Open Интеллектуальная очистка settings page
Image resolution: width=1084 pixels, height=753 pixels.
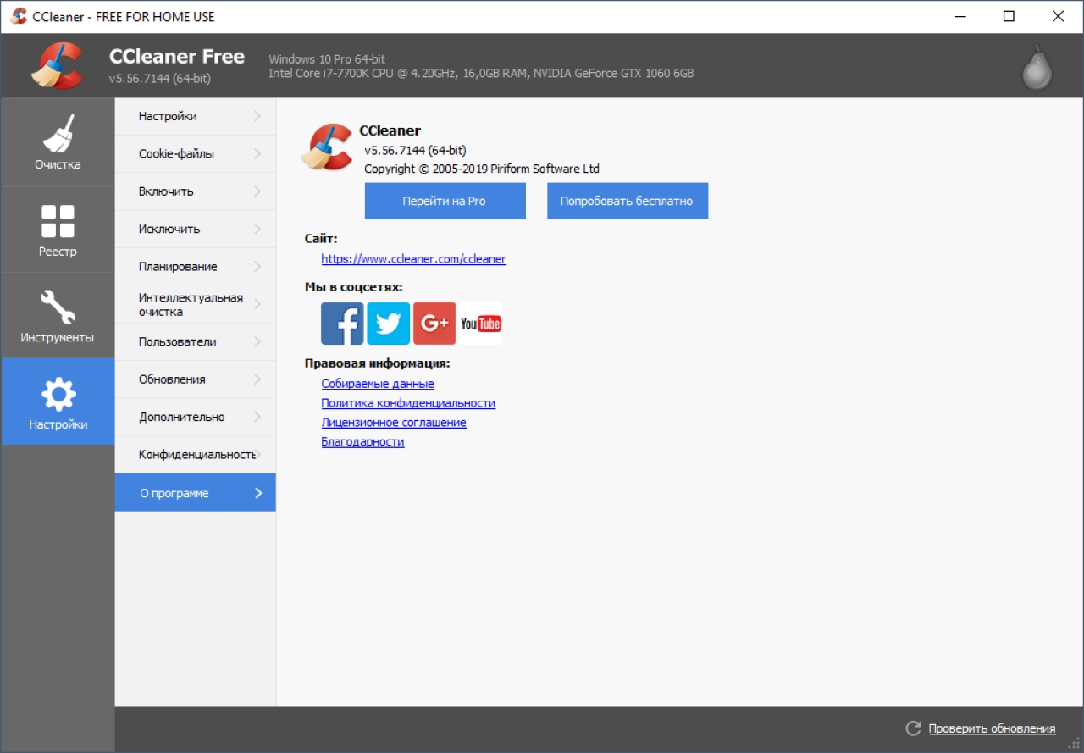tap(196, 304)
